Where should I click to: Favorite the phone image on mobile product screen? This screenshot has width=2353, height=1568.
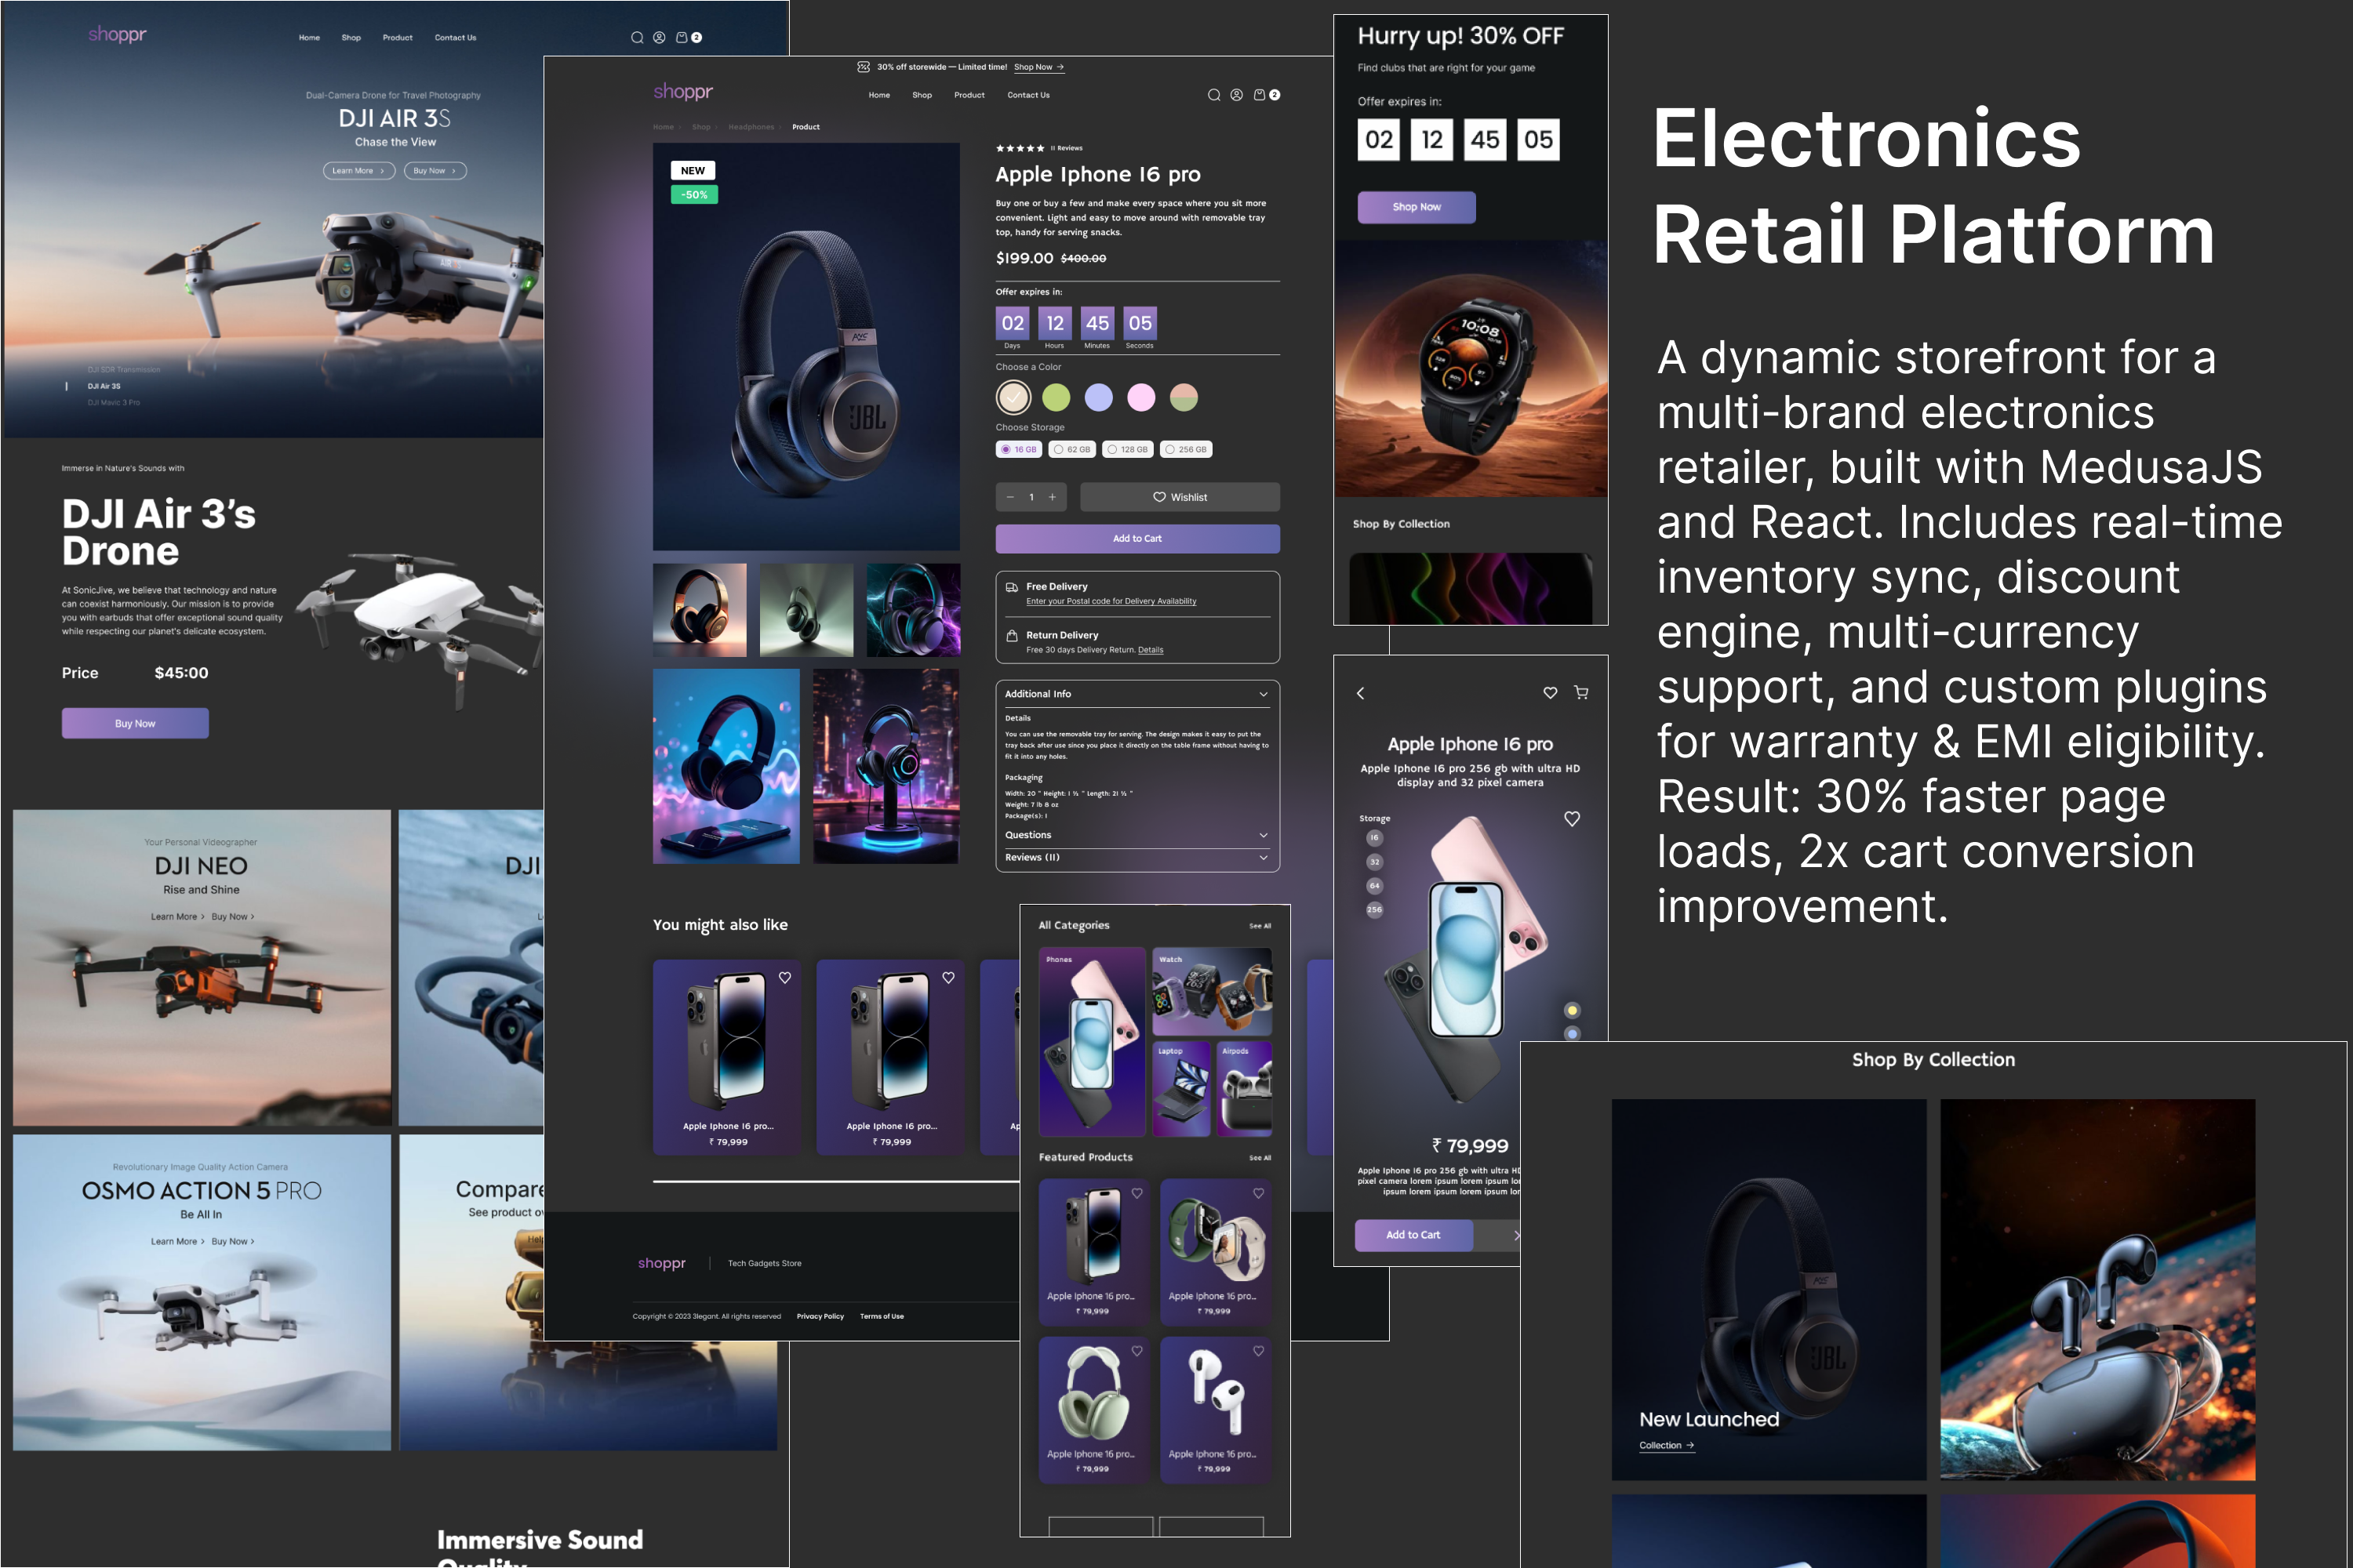[1572, 819]
